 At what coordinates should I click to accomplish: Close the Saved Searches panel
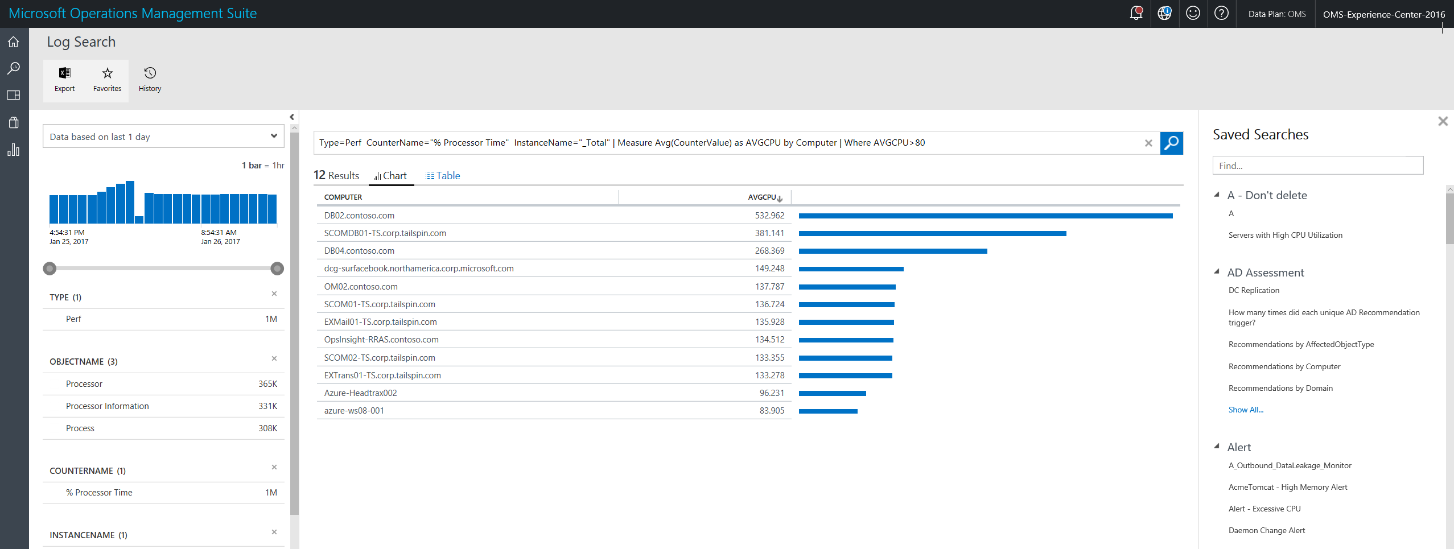click(x=1443, y=121)
